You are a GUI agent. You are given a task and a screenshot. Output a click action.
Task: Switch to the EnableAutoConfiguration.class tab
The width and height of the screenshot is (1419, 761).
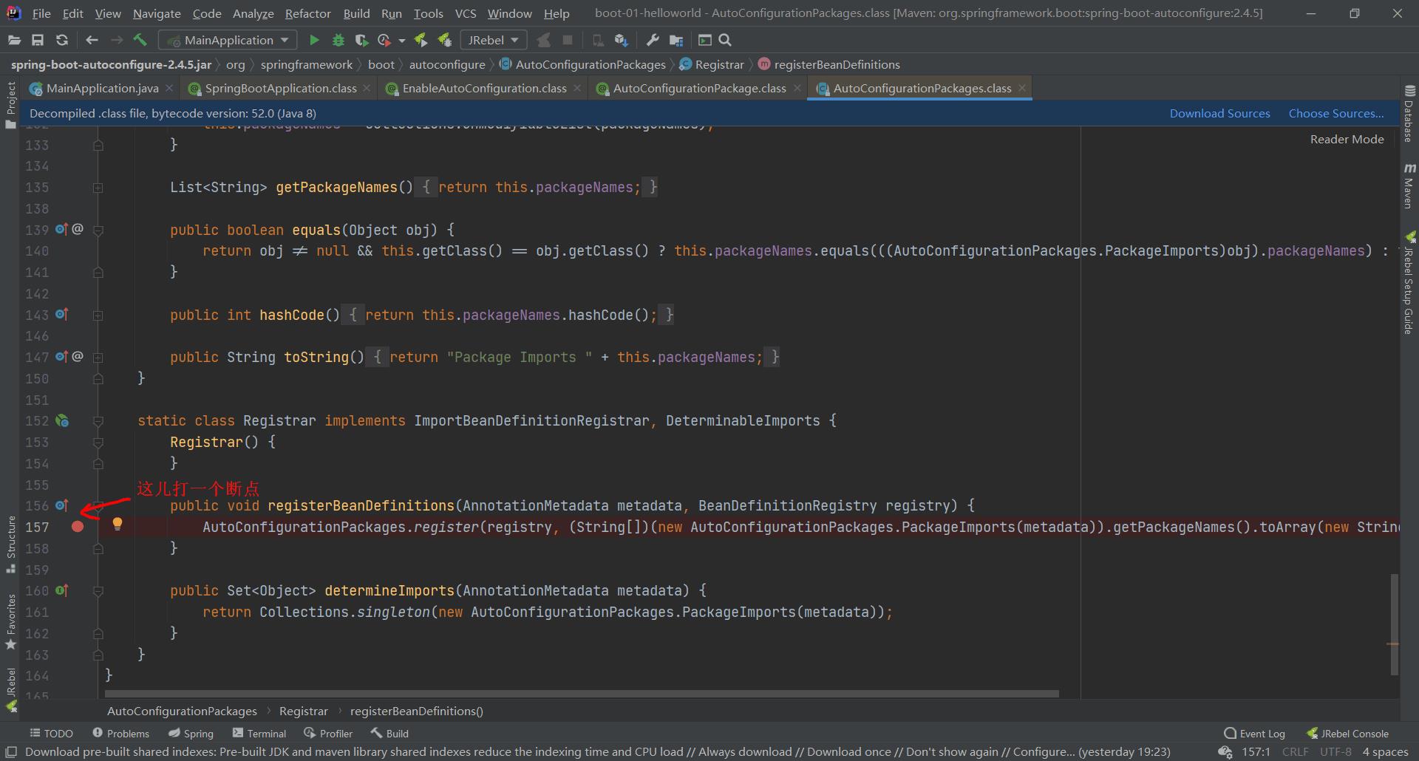pyautogui.click(x=484, y=88)
